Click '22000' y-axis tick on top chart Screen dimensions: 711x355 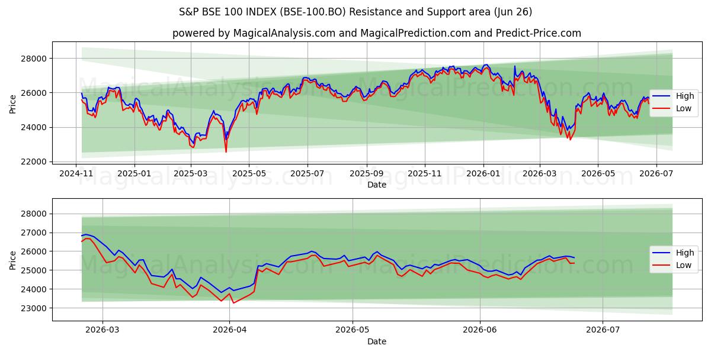click(x=35, y=162)
